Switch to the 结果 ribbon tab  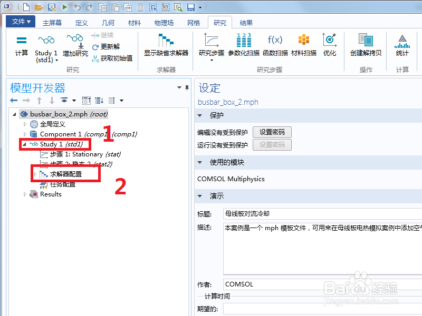click(x=246, y=23)
